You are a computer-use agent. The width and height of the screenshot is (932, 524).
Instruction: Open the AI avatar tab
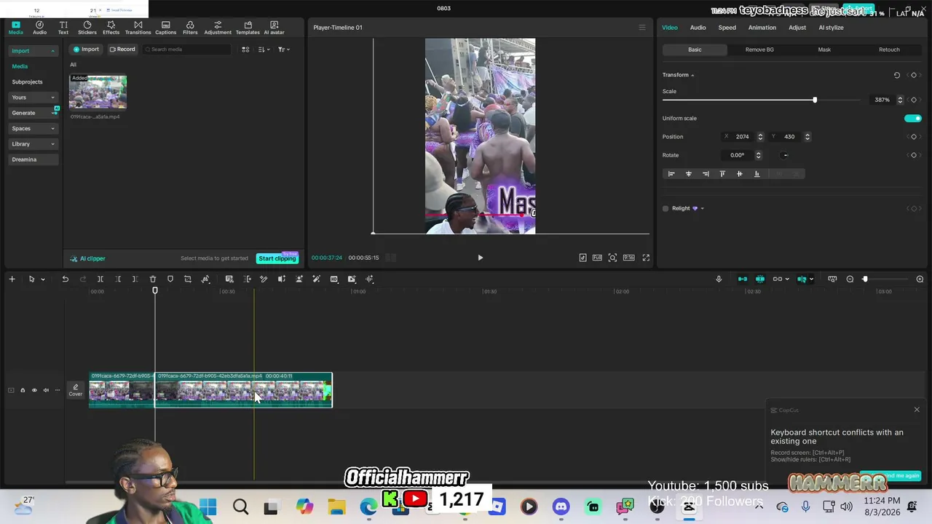click(x=274, y=28)
